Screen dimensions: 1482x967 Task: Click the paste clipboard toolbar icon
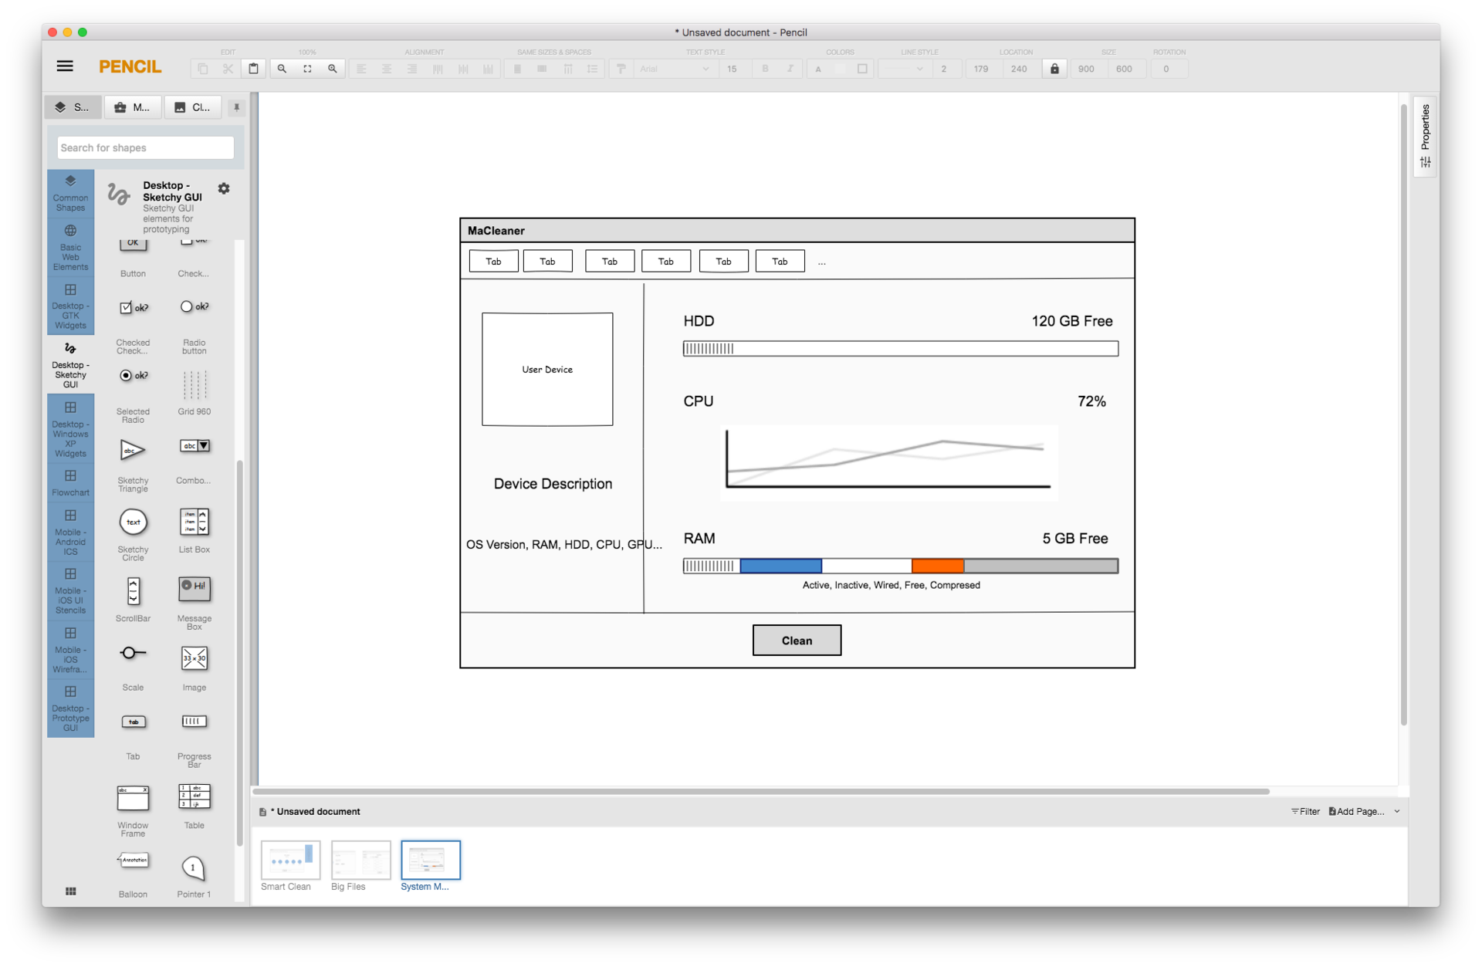point(253,69)
